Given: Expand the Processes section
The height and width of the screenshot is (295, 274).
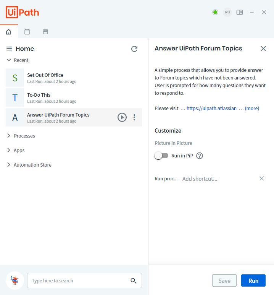Looking at the screenshot, I should [9, 136].
